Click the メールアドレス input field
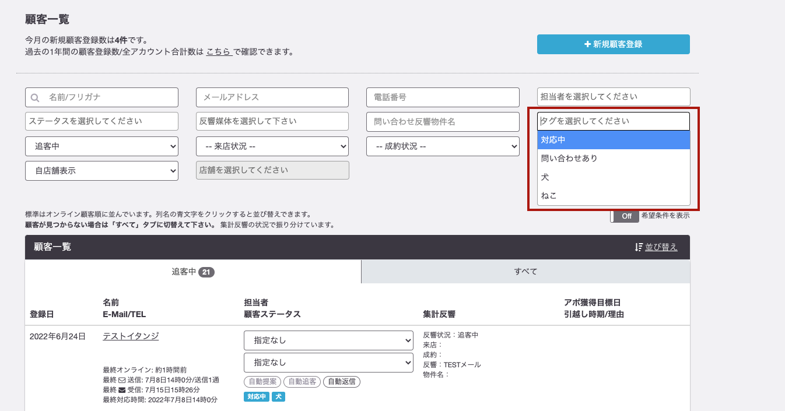785x411 pixels. tap(272, 97)
